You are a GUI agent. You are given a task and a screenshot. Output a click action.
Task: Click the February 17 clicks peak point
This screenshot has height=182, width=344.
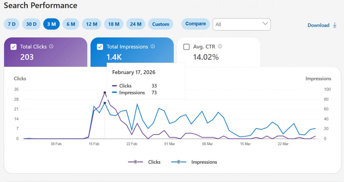pos(105,92)
